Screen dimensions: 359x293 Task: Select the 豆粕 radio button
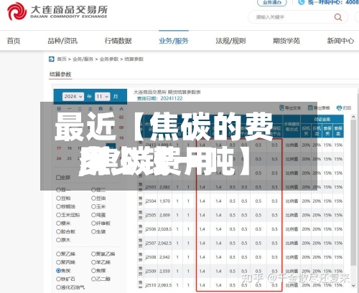pyautogui.click(x=58, y=198)
